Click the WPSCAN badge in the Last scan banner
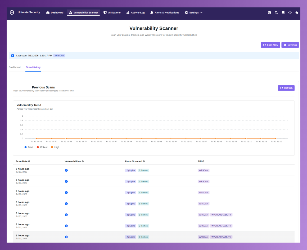The height and width of the screenshot is (250, 307). [59, 56]
